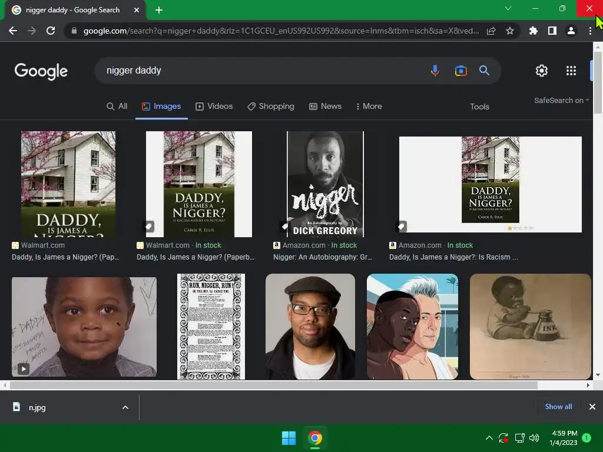Open the network icon in system tray
Screen dimensions: 603x452
[x=519, y=438]
